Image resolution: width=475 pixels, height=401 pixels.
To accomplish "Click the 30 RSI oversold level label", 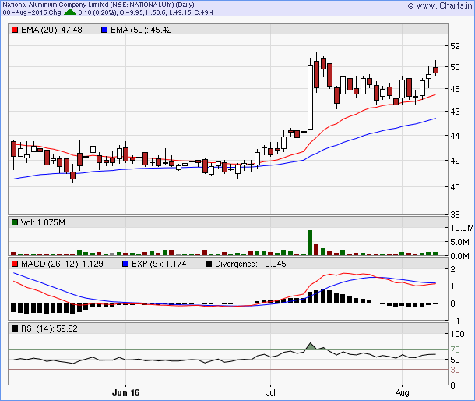I will (x=455, y=370).
